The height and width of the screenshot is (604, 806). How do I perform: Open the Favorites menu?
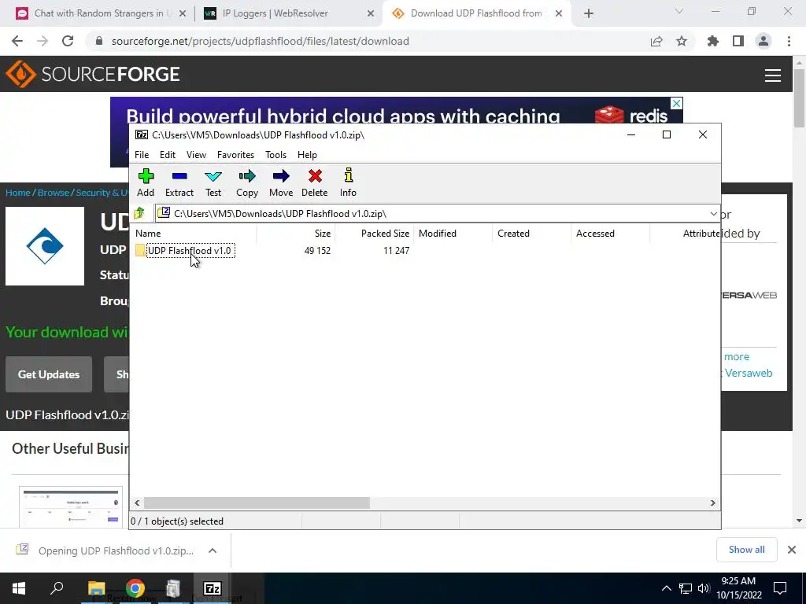[235, 155]
